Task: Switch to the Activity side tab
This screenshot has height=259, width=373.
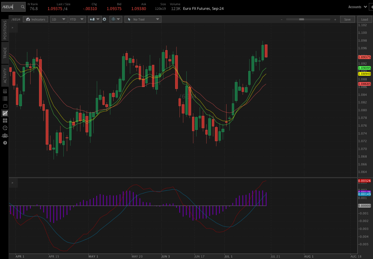Action: point(5,75)
